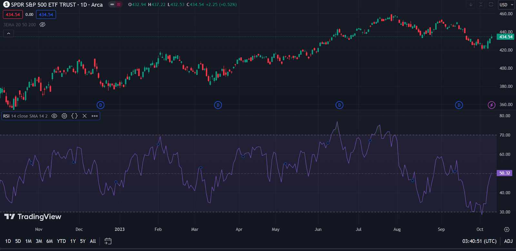Image resolution: width=516 pixels, height=251 pixels.
Task: Open the USD currency dropdown
Action: point(507,5)
